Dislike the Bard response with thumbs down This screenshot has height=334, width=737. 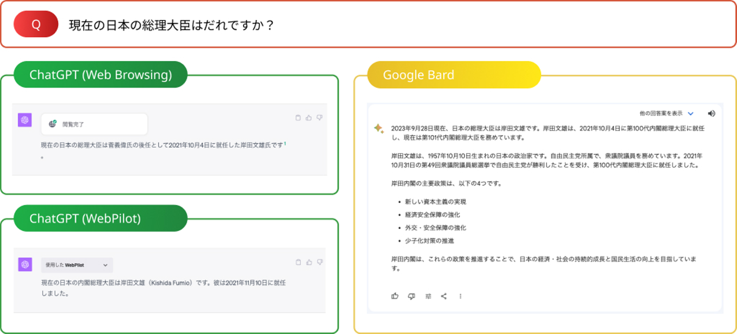click(411, 296)
